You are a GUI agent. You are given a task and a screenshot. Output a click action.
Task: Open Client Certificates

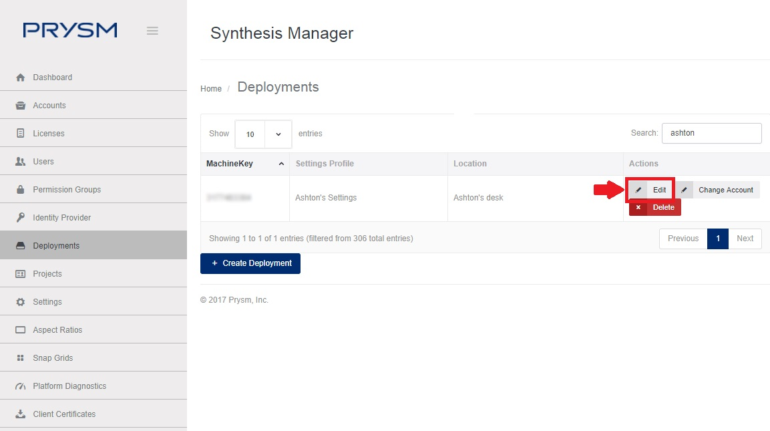[93, 414]
